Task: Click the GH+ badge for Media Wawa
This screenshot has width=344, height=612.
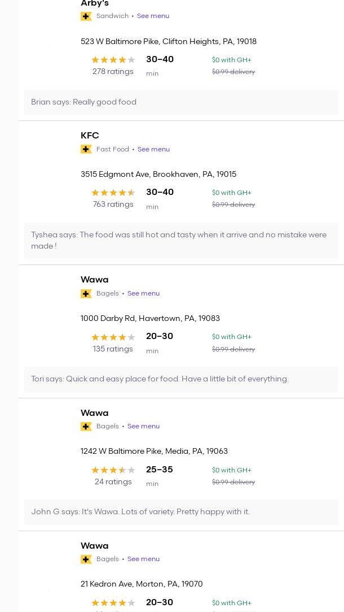Action: coord(86,426)
